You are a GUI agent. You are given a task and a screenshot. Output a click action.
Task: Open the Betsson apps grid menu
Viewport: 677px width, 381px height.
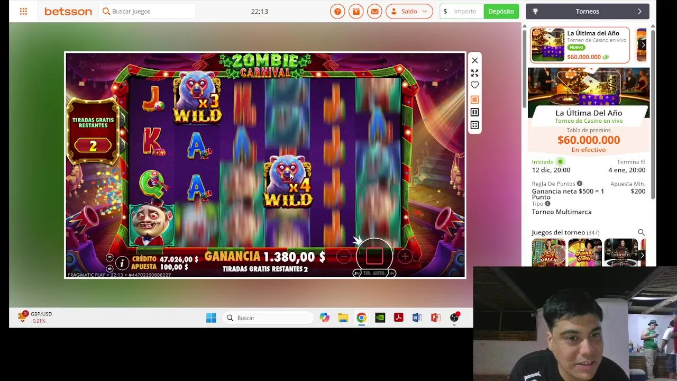coord(23,11)
